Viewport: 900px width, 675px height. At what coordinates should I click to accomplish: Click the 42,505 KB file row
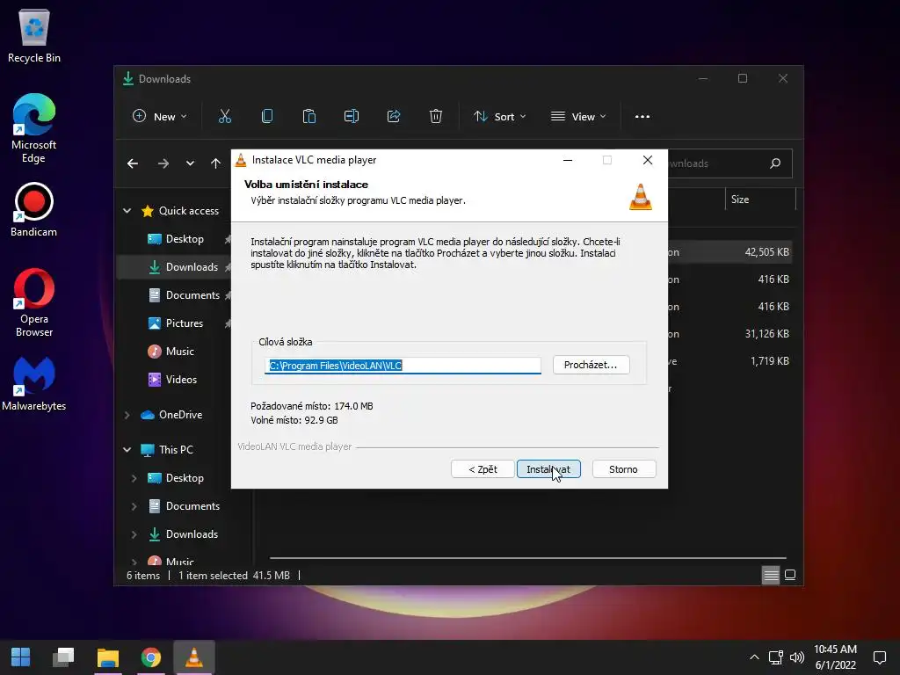click(x=729, y=252)
